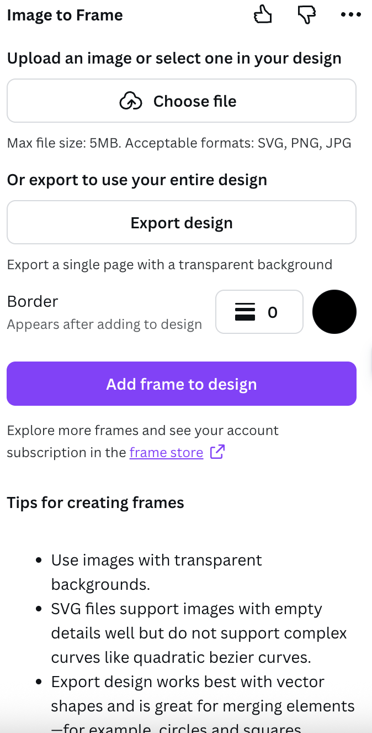Image resolution: width=372 pixels, height=733 pixels.
Task: Select the black border swatch
Action: click(334, 311)
